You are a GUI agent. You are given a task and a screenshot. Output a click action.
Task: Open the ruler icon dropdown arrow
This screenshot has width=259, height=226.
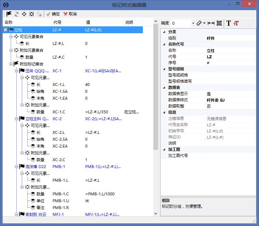204,23
